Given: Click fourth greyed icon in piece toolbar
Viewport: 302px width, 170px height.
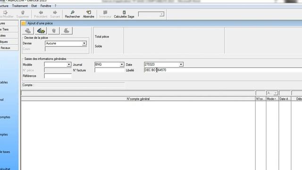Looking at the screenshot, I should pos(67,31).
